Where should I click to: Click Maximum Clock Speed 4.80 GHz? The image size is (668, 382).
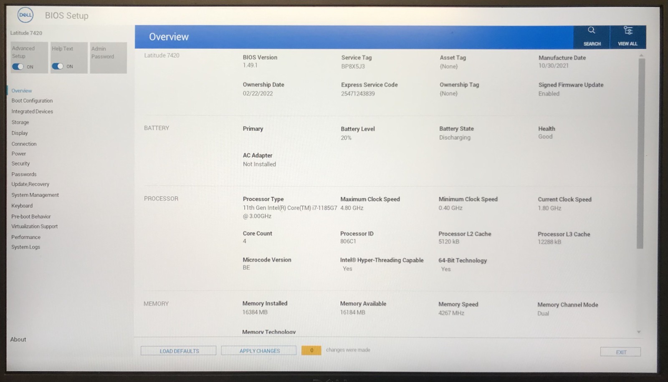tap(352, 208)
